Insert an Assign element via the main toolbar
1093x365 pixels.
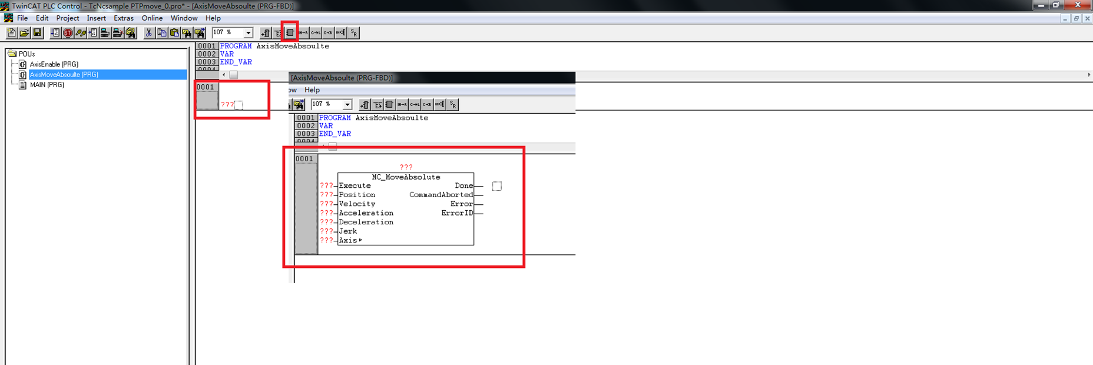click(x=303, y=32)
